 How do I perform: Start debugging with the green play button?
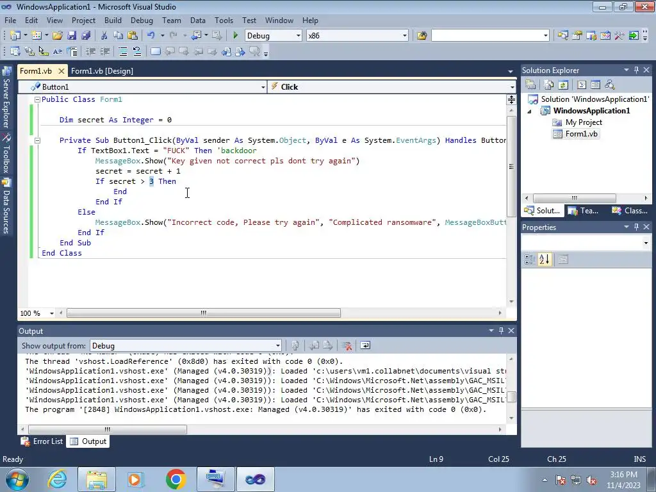coord(236,36)
